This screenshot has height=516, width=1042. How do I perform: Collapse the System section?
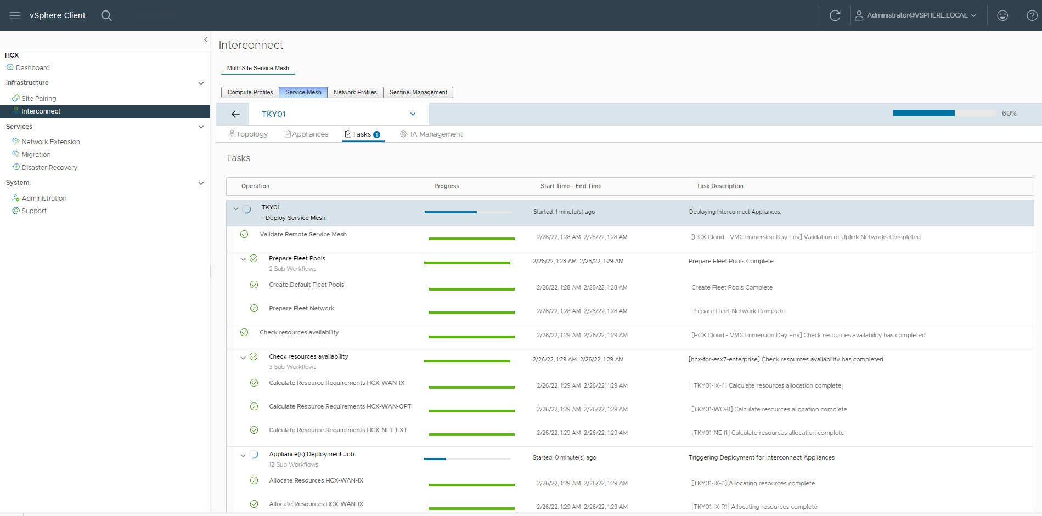tap(201, 183)
